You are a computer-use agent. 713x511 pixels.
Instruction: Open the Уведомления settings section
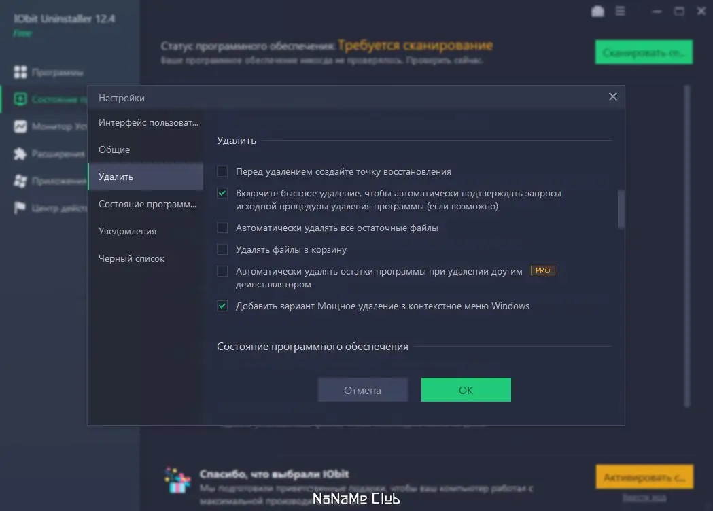145,232
